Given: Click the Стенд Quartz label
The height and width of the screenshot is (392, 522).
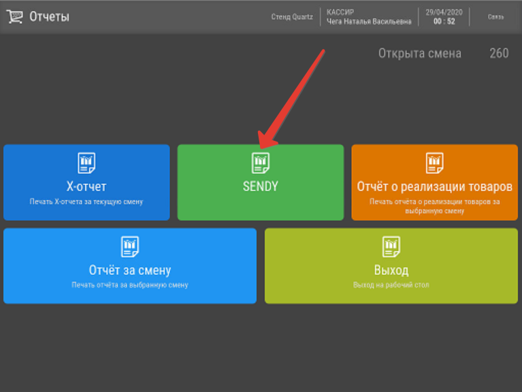Looking at the screenshot, I should click(292, 16).
